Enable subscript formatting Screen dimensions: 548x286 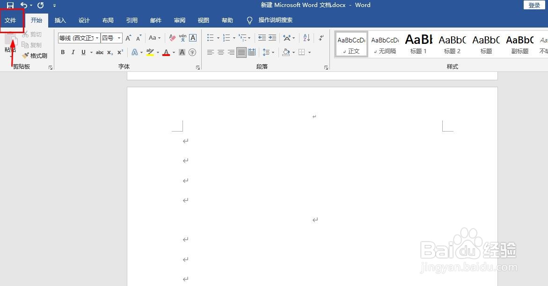[109, 52]
